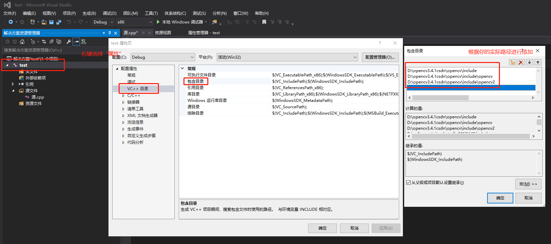The image size is (551, 244).
Task: Click the redo icon in toolbar
Action: pos(81,22)
